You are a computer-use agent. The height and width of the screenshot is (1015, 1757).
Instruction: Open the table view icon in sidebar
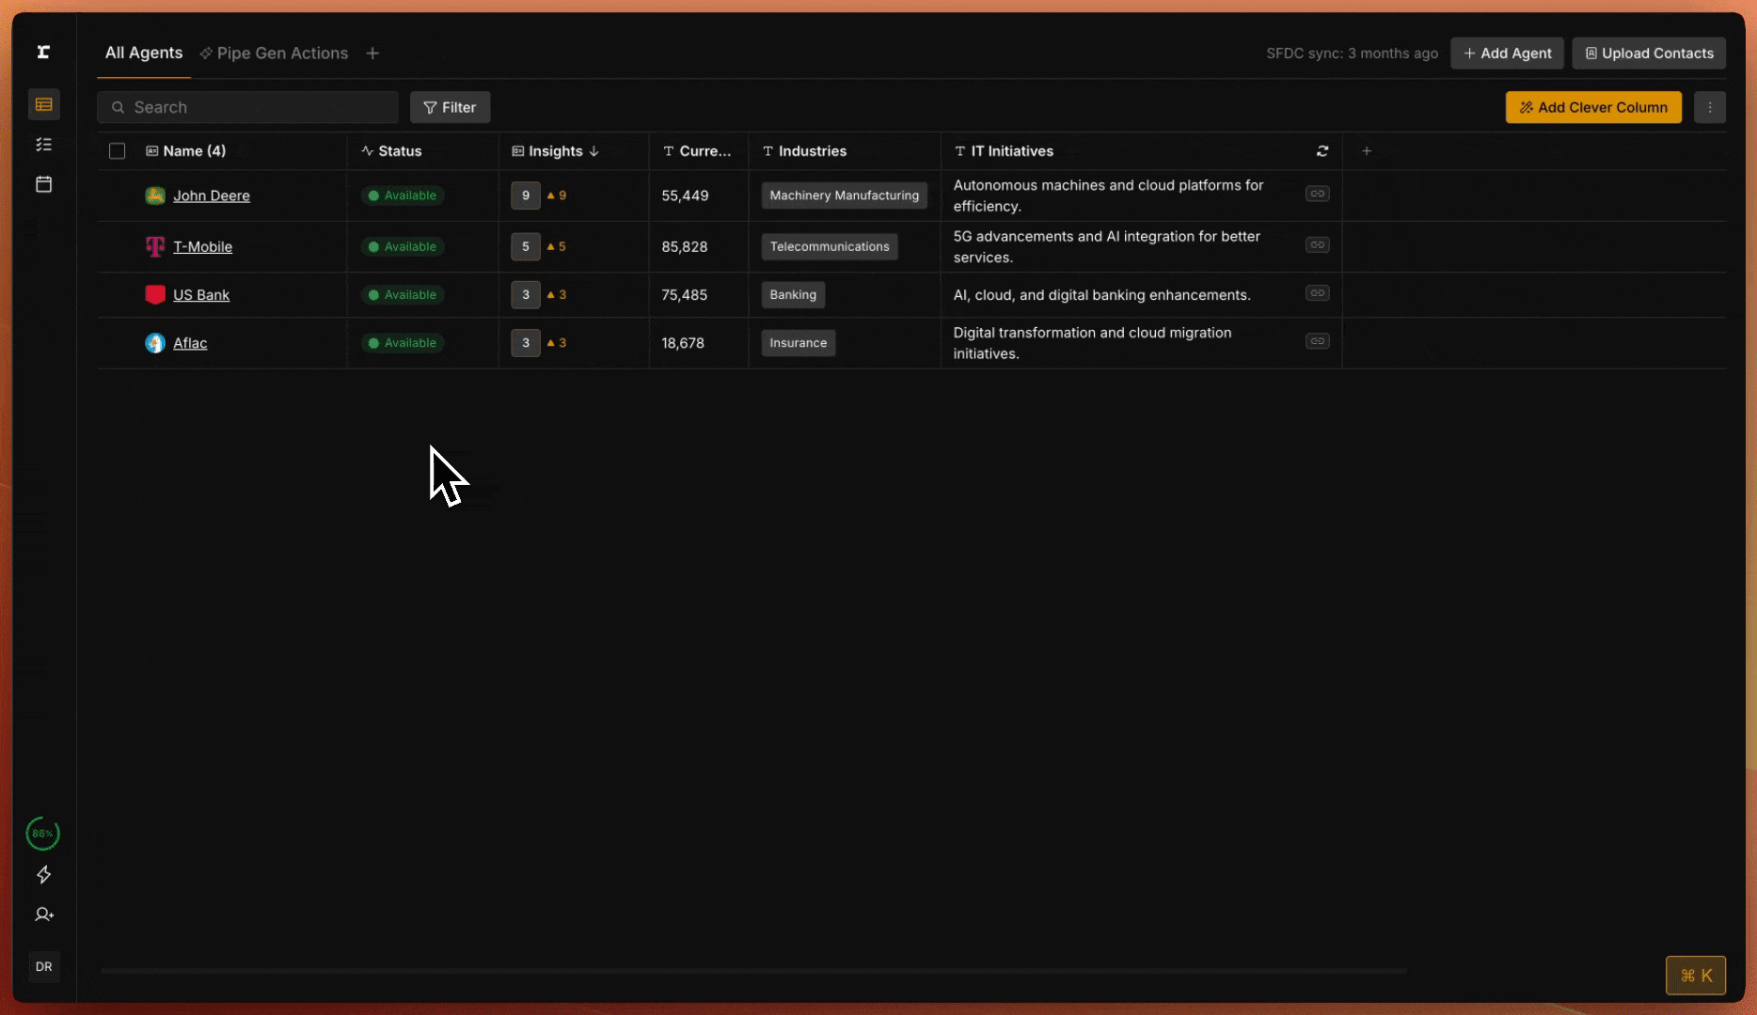[43, 104]
